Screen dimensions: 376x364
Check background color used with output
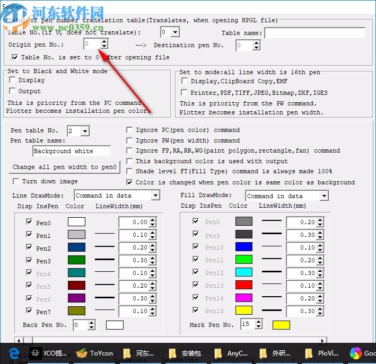tap(129, 161)
